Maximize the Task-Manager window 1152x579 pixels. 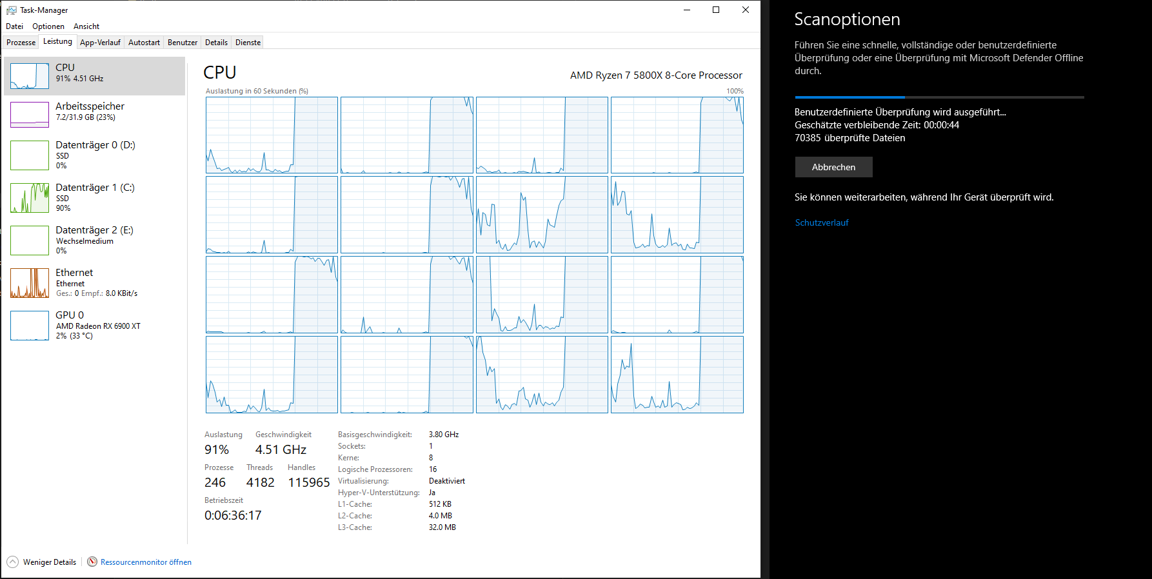pos(716,10)
